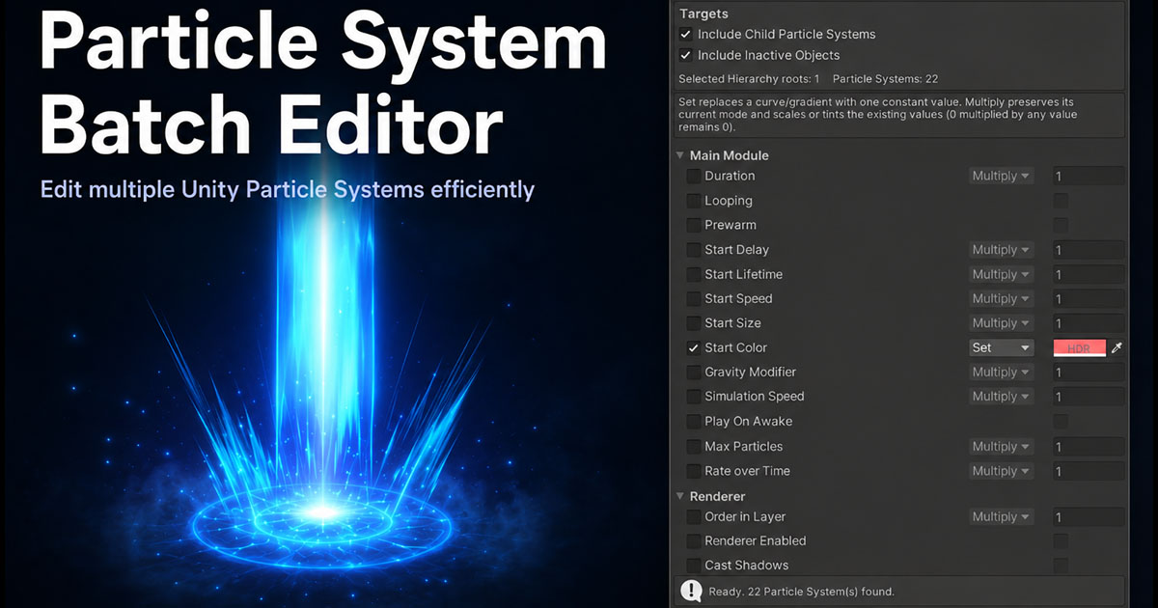Enable the Start Delay checkbox
Image resolution: width=1158 pixels, height=608 pixels.
(694, 249)
